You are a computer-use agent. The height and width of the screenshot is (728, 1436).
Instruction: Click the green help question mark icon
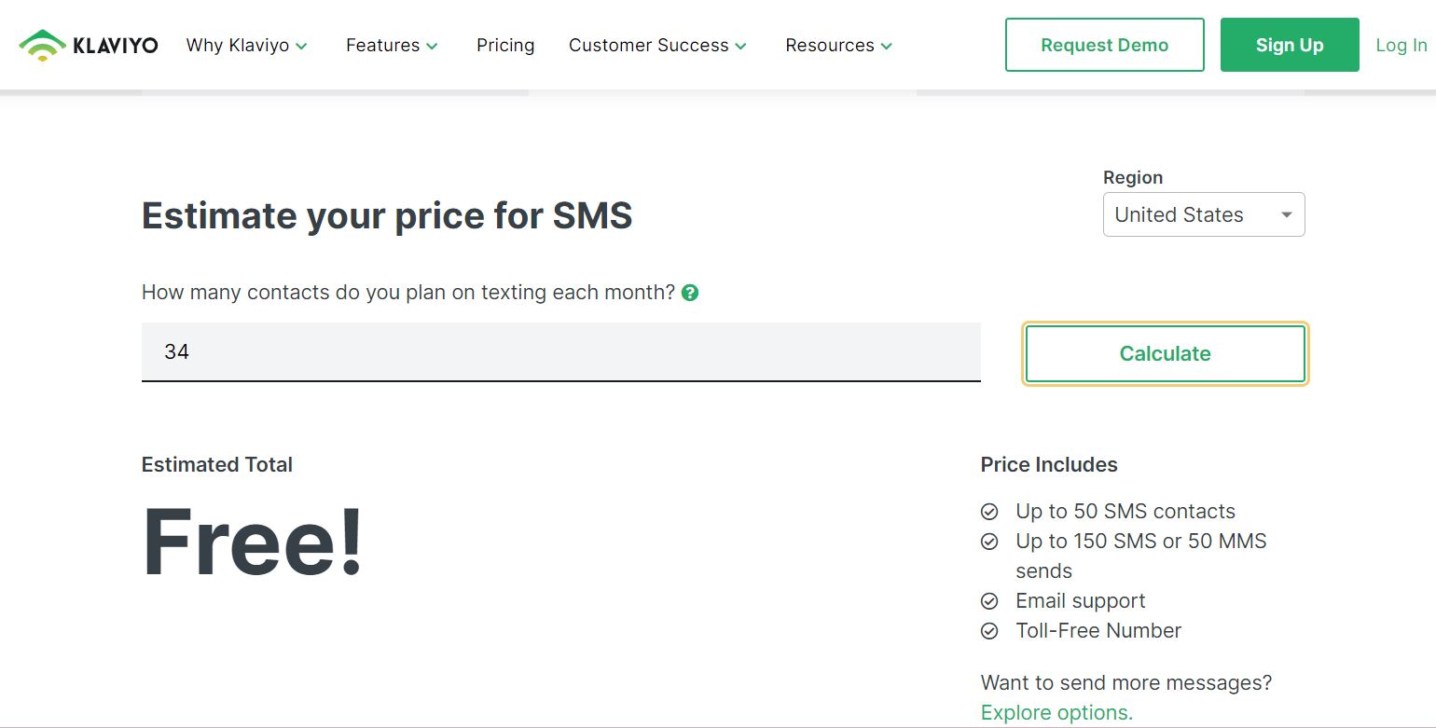[x=690, y=292]
